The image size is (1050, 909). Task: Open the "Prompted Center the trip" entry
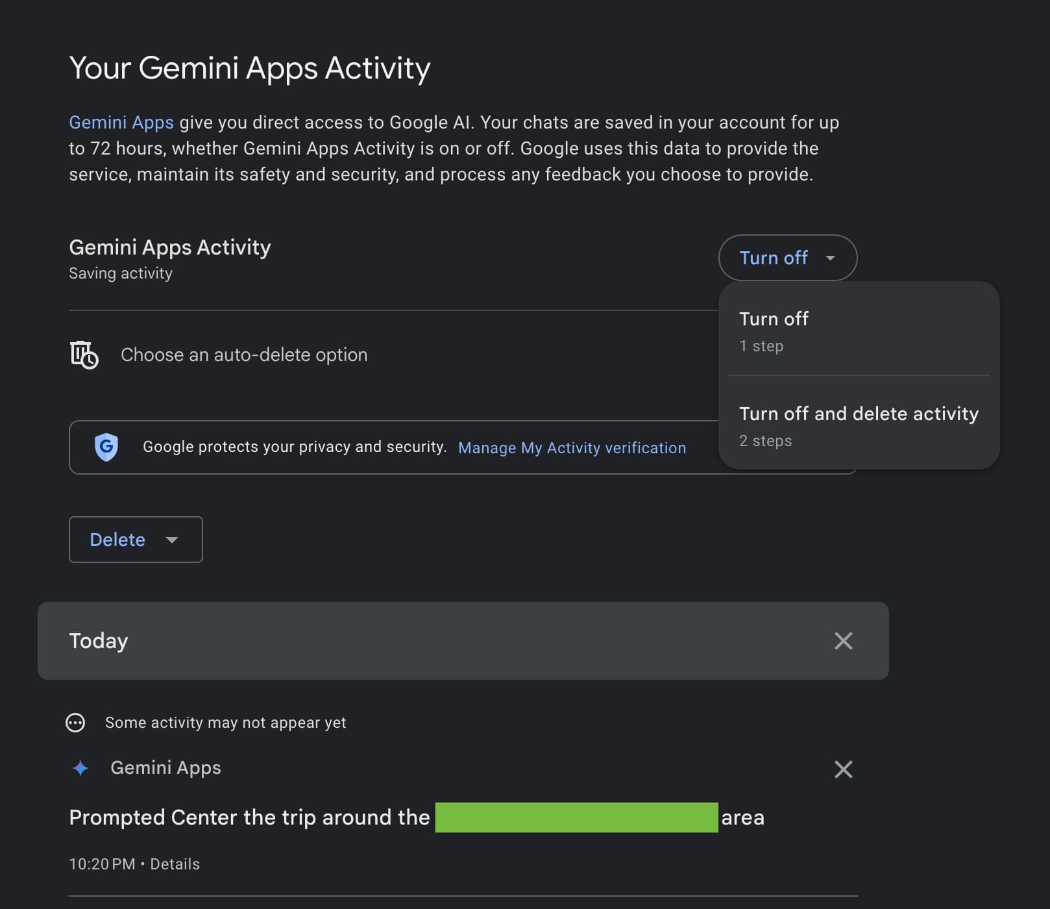[249, 817]
